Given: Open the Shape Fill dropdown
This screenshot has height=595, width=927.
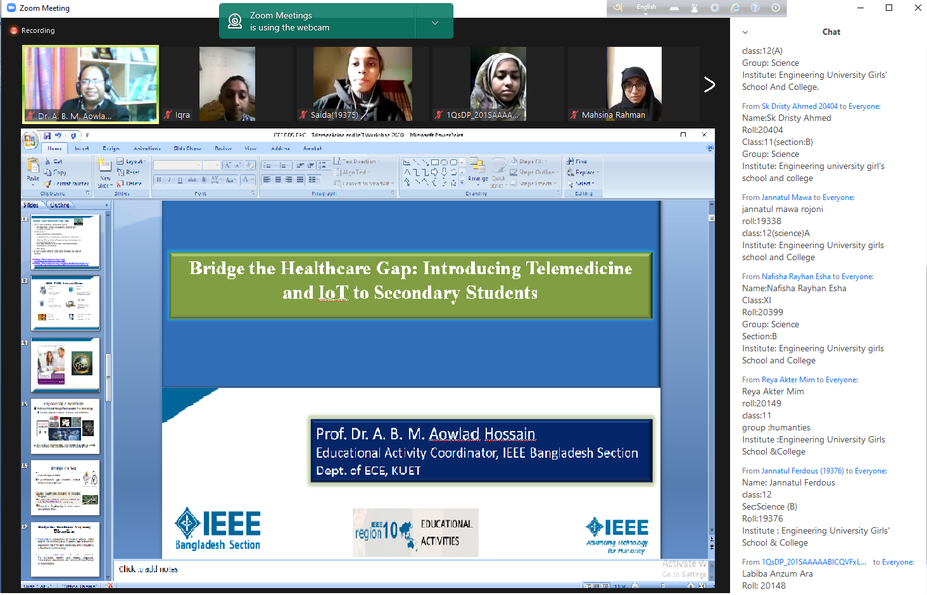Looking at the screenshot, I should [529, 161].
